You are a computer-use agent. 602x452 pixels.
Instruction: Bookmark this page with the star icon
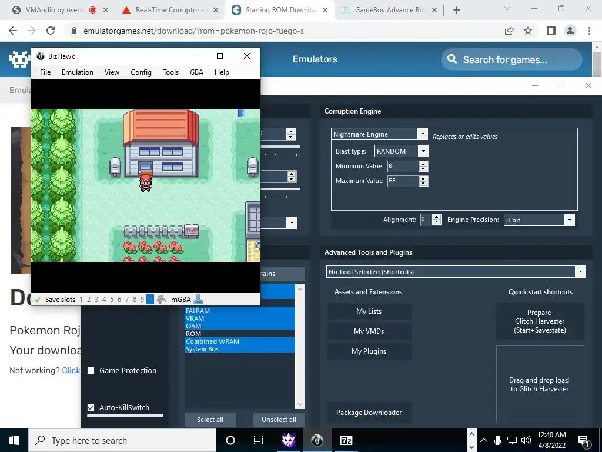point(528,31)
